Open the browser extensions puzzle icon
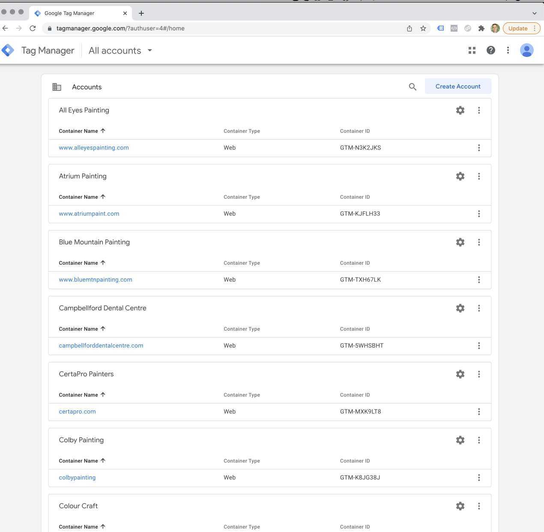The height and width of the screenshot is (532, 544). pyautogui.click(x=481, y=28)
